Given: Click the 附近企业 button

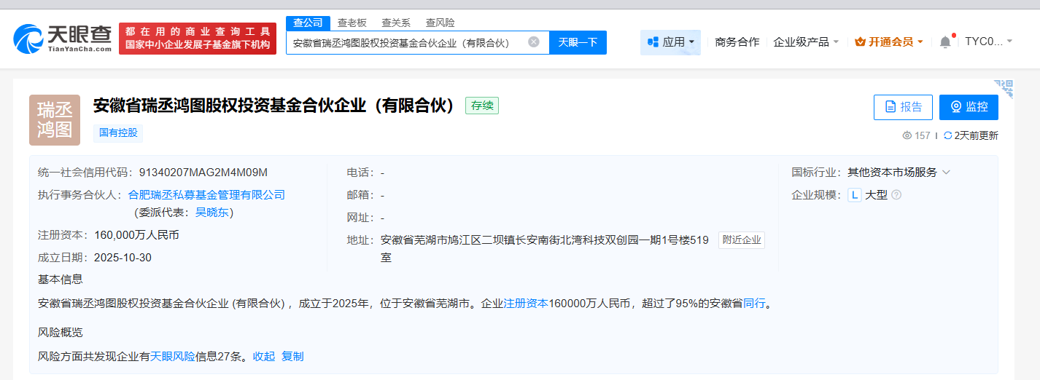Looking at the screenshot, I should pos(742,240).
